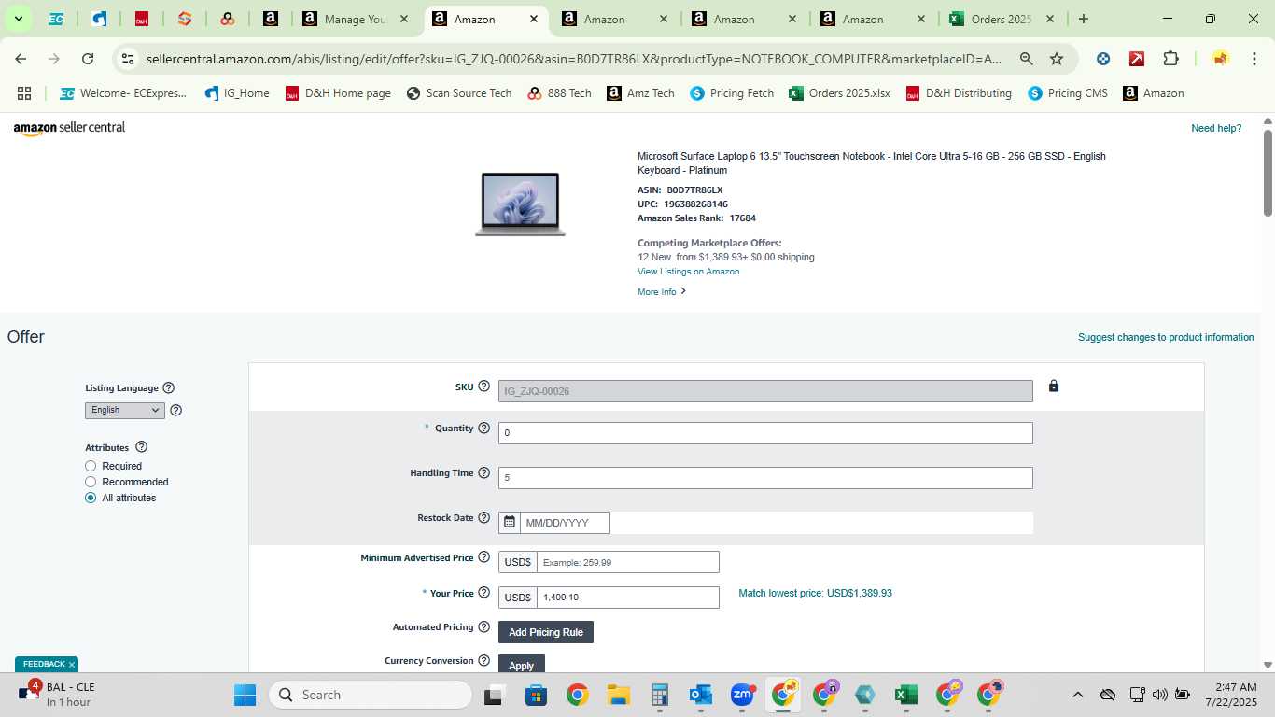Viewport: 1275px width, 717px height.
Task: Close the active Amazon tab
Action: [533, 19]
